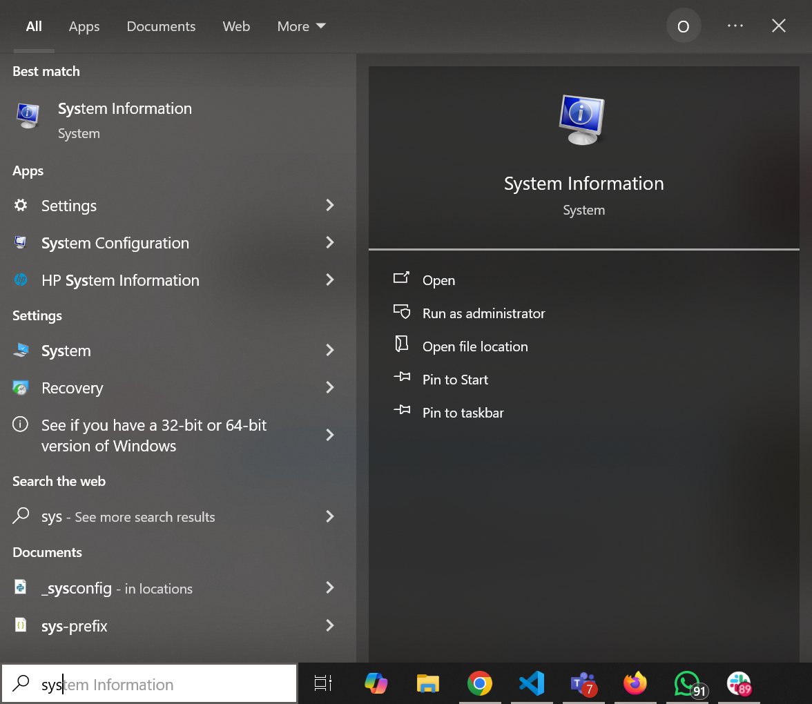Expand the Settings app result arrow
The image size is (812, 704).
pyautogui.click(x=330, y=206)
